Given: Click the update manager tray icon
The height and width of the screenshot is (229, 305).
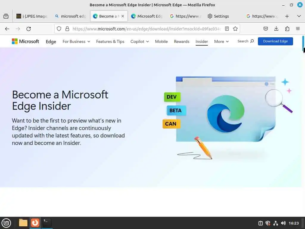Looking at the screenshot, I should 260,223.
